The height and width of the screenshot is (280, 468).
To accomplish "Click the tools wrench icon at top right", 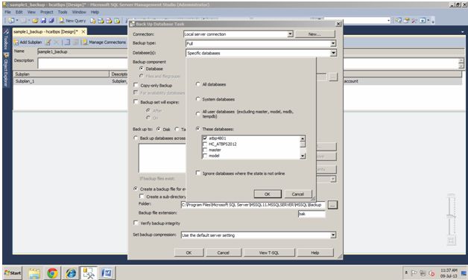I will pos(414,20).
